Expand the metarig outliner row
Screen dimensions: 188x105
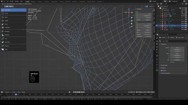160,26
